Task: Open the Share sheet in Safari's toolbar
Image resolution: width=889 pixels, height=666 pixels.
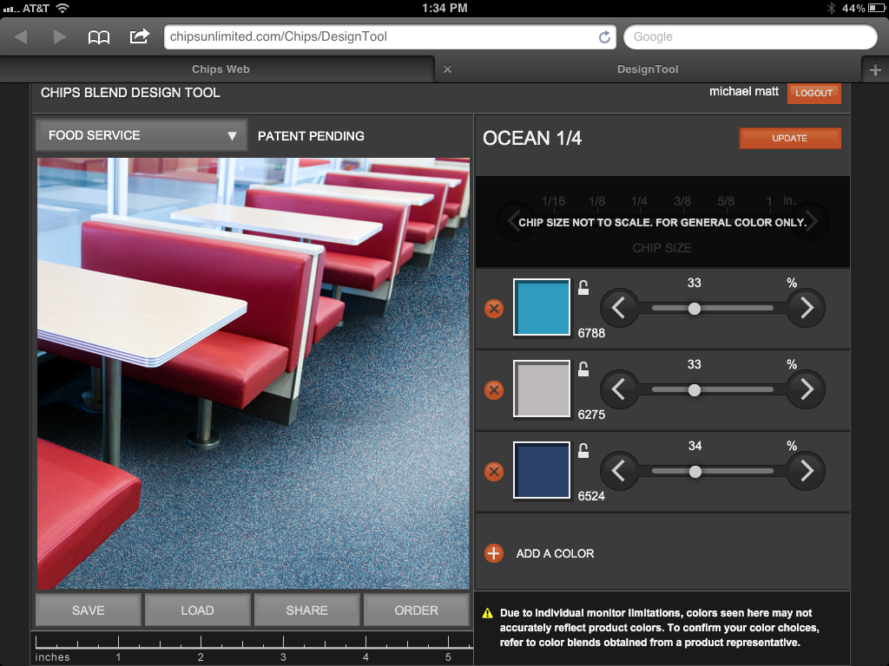Action: pos(139,36)
